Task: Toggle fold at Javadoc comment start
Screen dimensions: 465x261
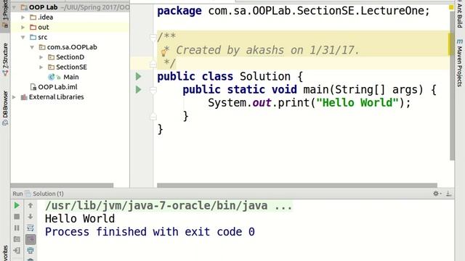Action: [x=153, y=37]
